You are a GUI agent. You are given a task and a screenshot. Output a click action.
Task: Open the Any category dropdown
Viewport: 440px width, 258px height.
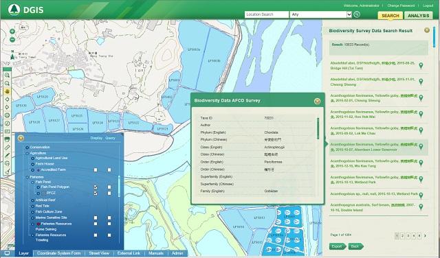[x=321, y=14]
